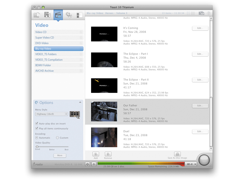
Task: Open the Audio category icon
Action: (x=47, y=15)
